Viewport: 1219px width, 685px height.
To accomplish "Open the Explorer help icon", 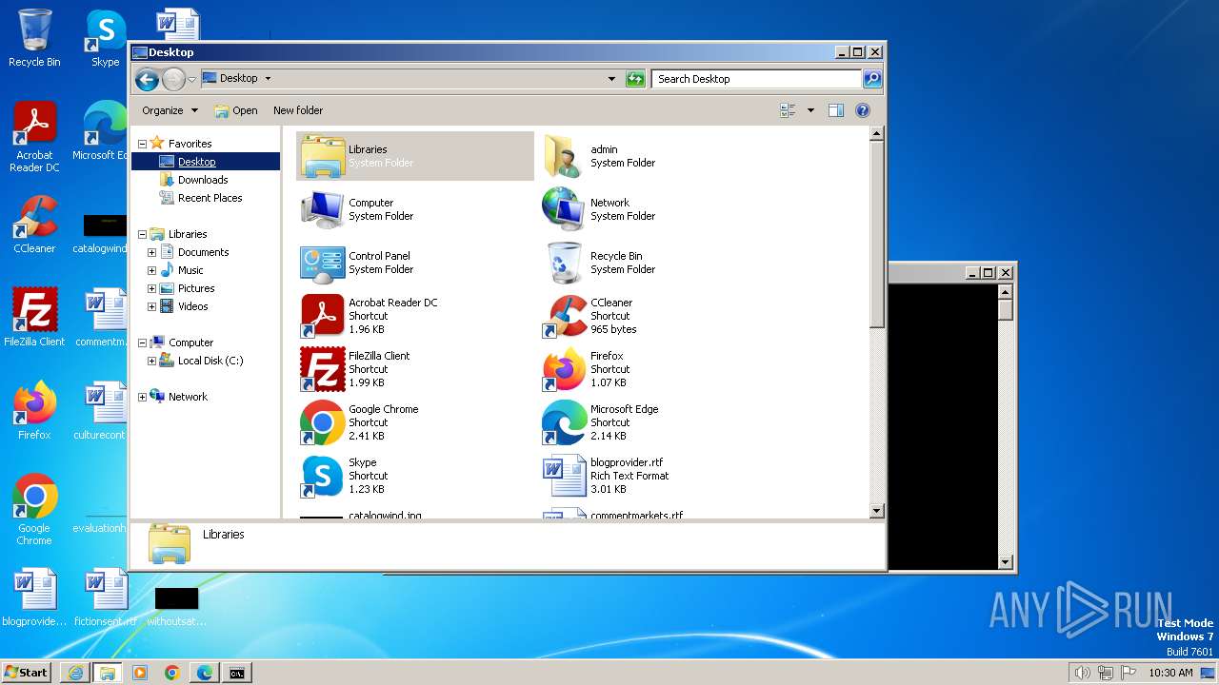I will 863,110.
